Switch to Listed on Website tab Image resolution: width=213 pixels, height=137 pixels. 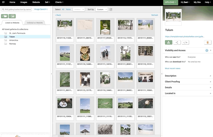tap(12, 23)
